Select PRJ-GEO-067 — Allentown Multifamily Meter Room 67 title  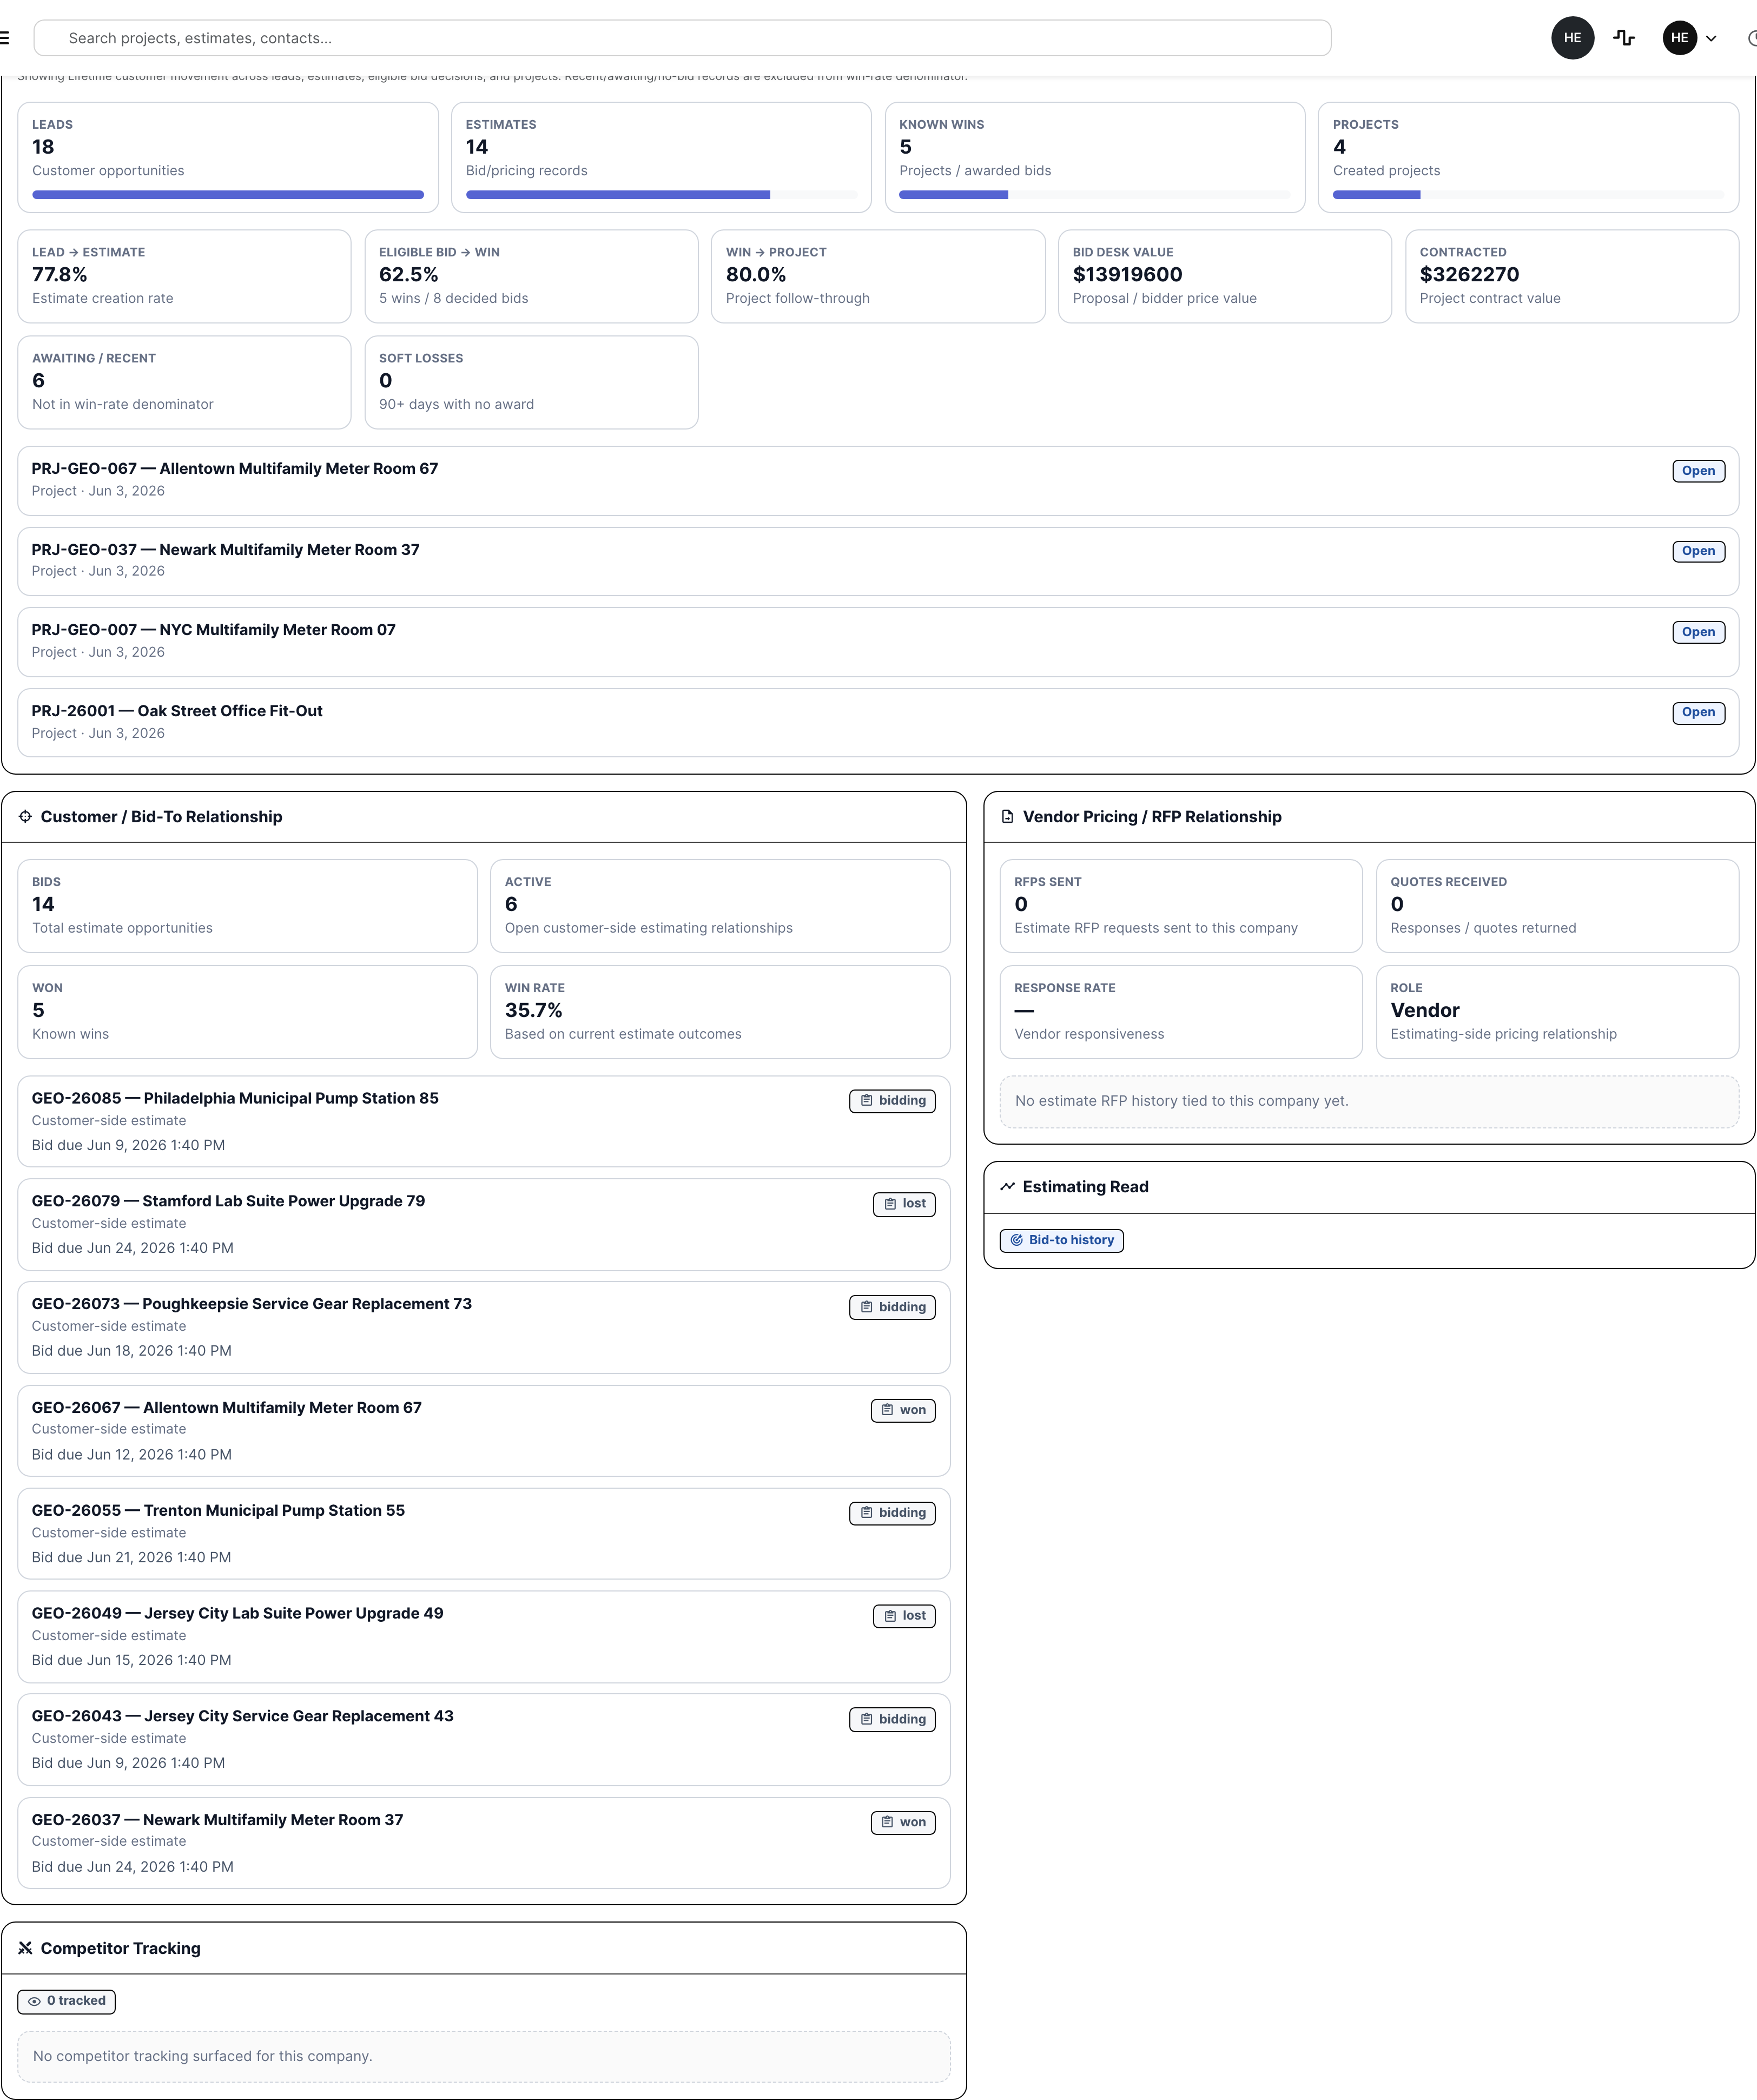235,468
